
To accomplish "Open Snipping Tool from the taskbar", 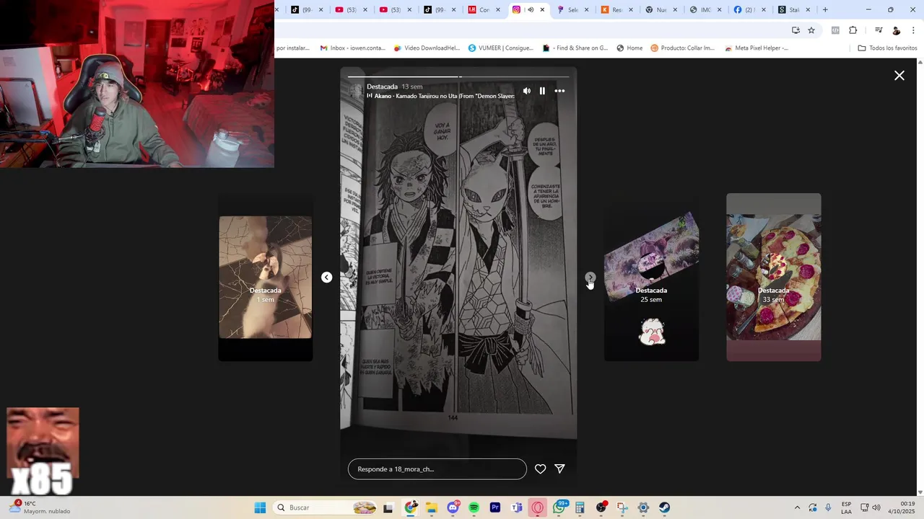I will [622, 507].
